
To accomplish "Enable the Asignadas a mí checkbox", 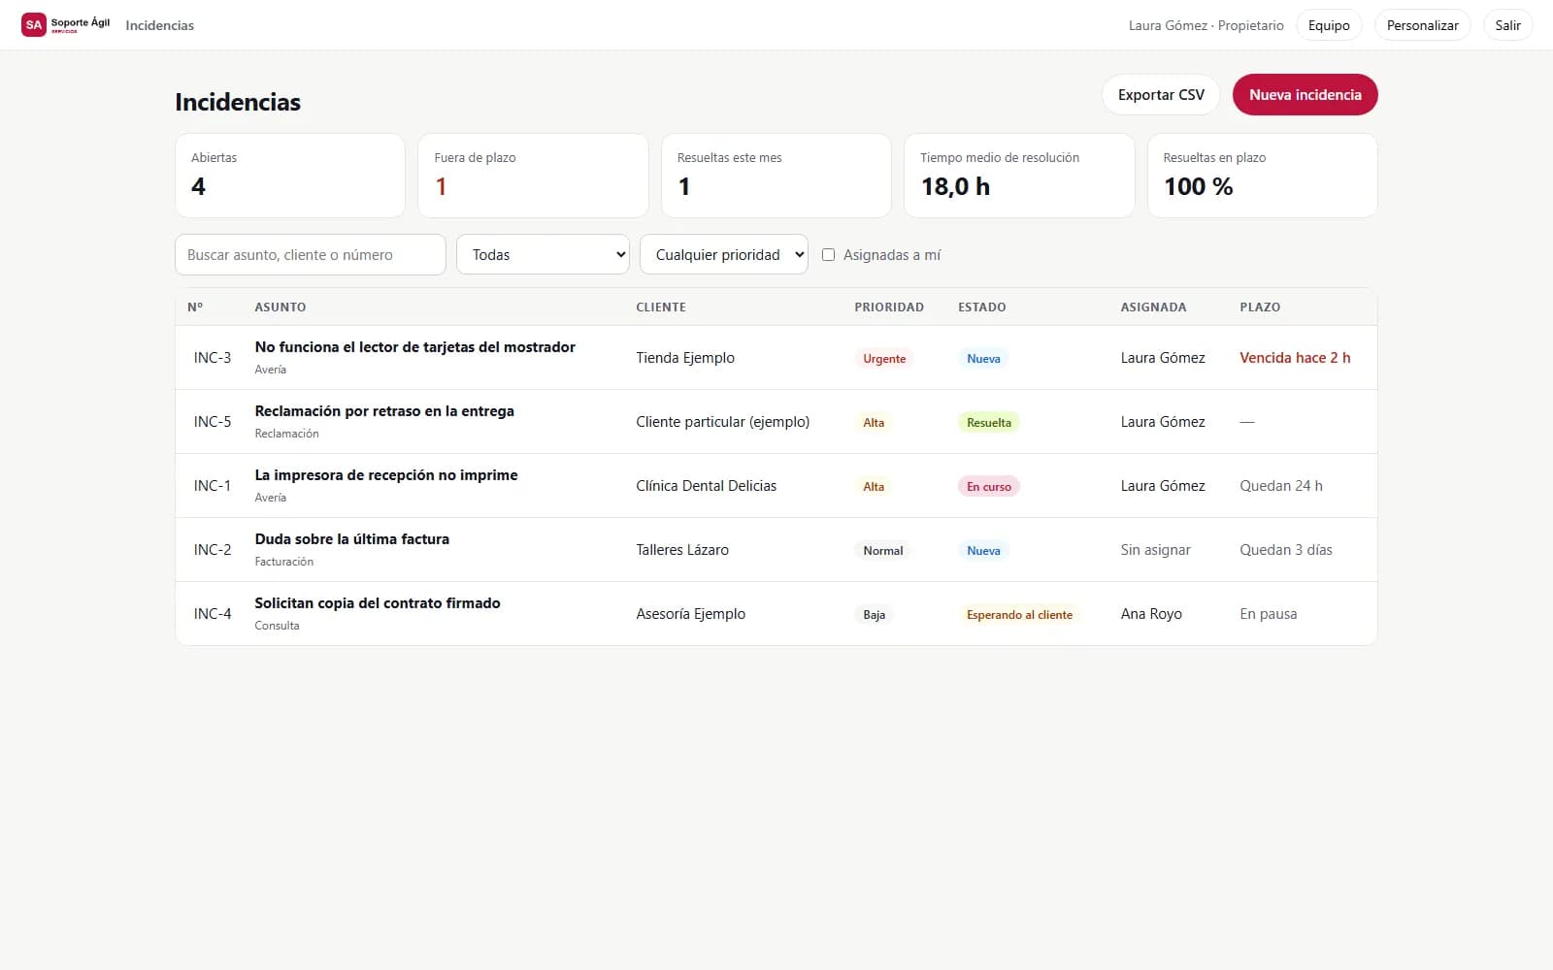I will point(828,255).
